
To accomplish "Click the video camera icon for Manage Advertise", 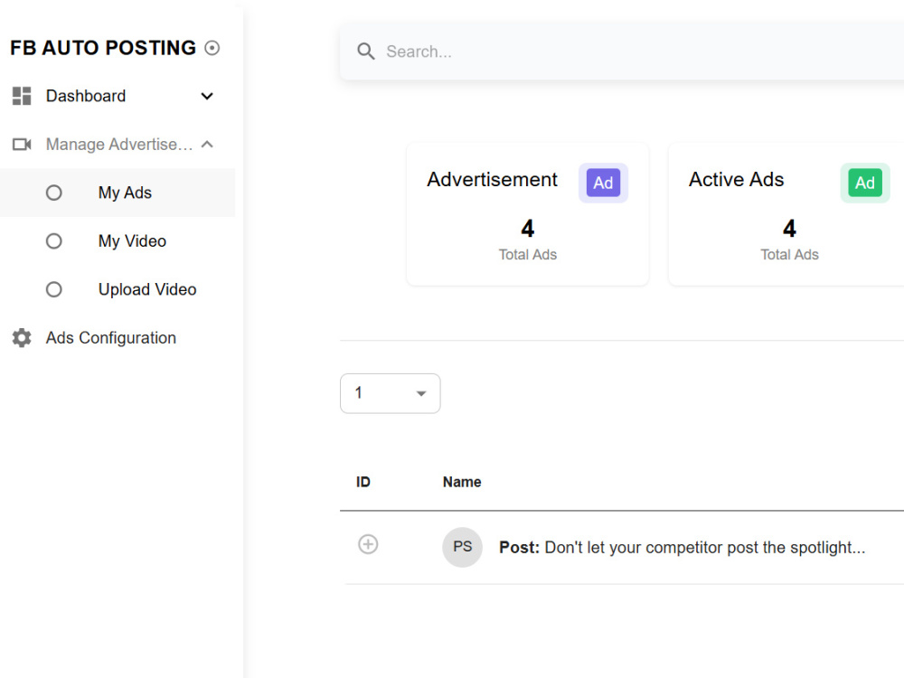I will [22, 144].
